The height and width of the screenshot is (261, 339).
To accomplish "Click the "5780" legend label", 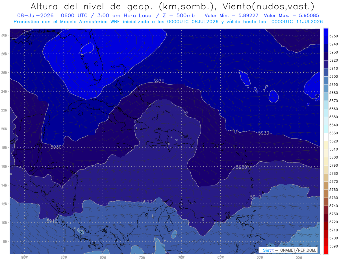I will click(333, 173).
